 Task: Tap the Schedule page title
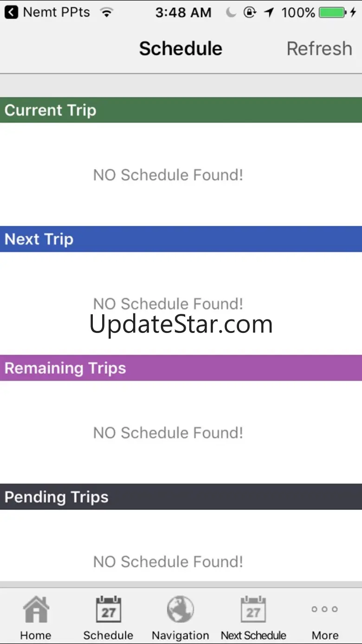(x=181, y=48)
